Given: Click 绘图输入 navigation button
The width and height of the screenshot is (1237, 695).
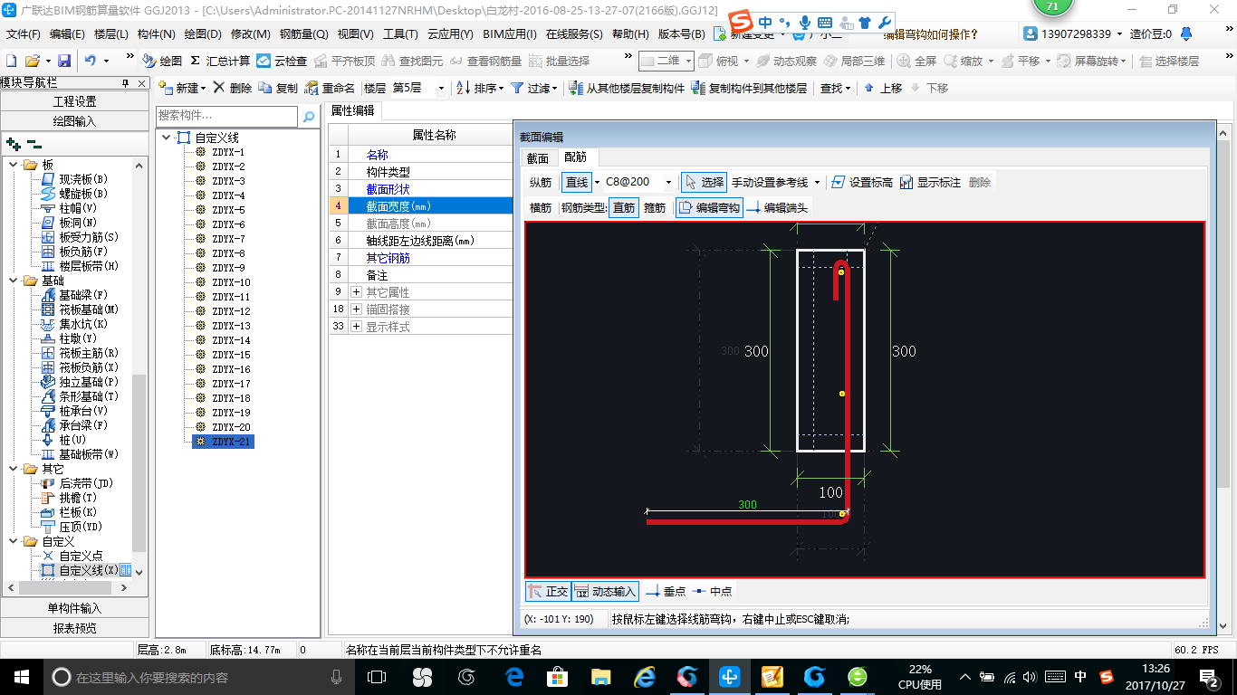Looking at the screenshot, I should point(74,121).
